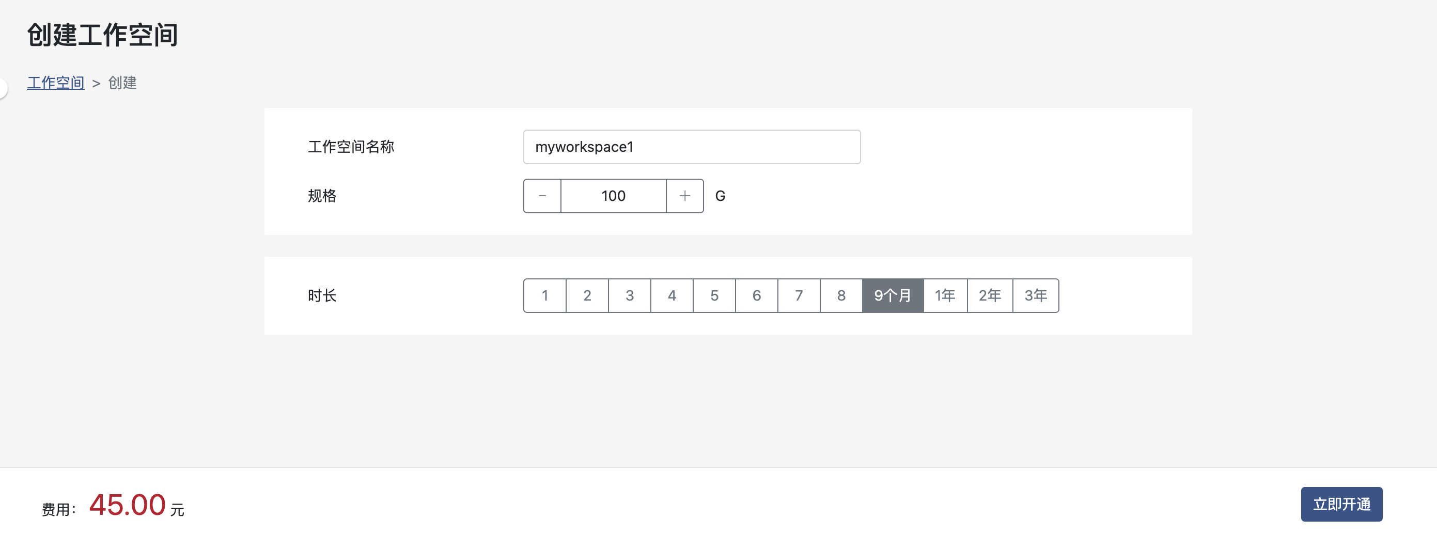Image resolution: width=1437 pixels, height=534 pixels.
Task: Choose the 5 month duration
Action: 714,295
